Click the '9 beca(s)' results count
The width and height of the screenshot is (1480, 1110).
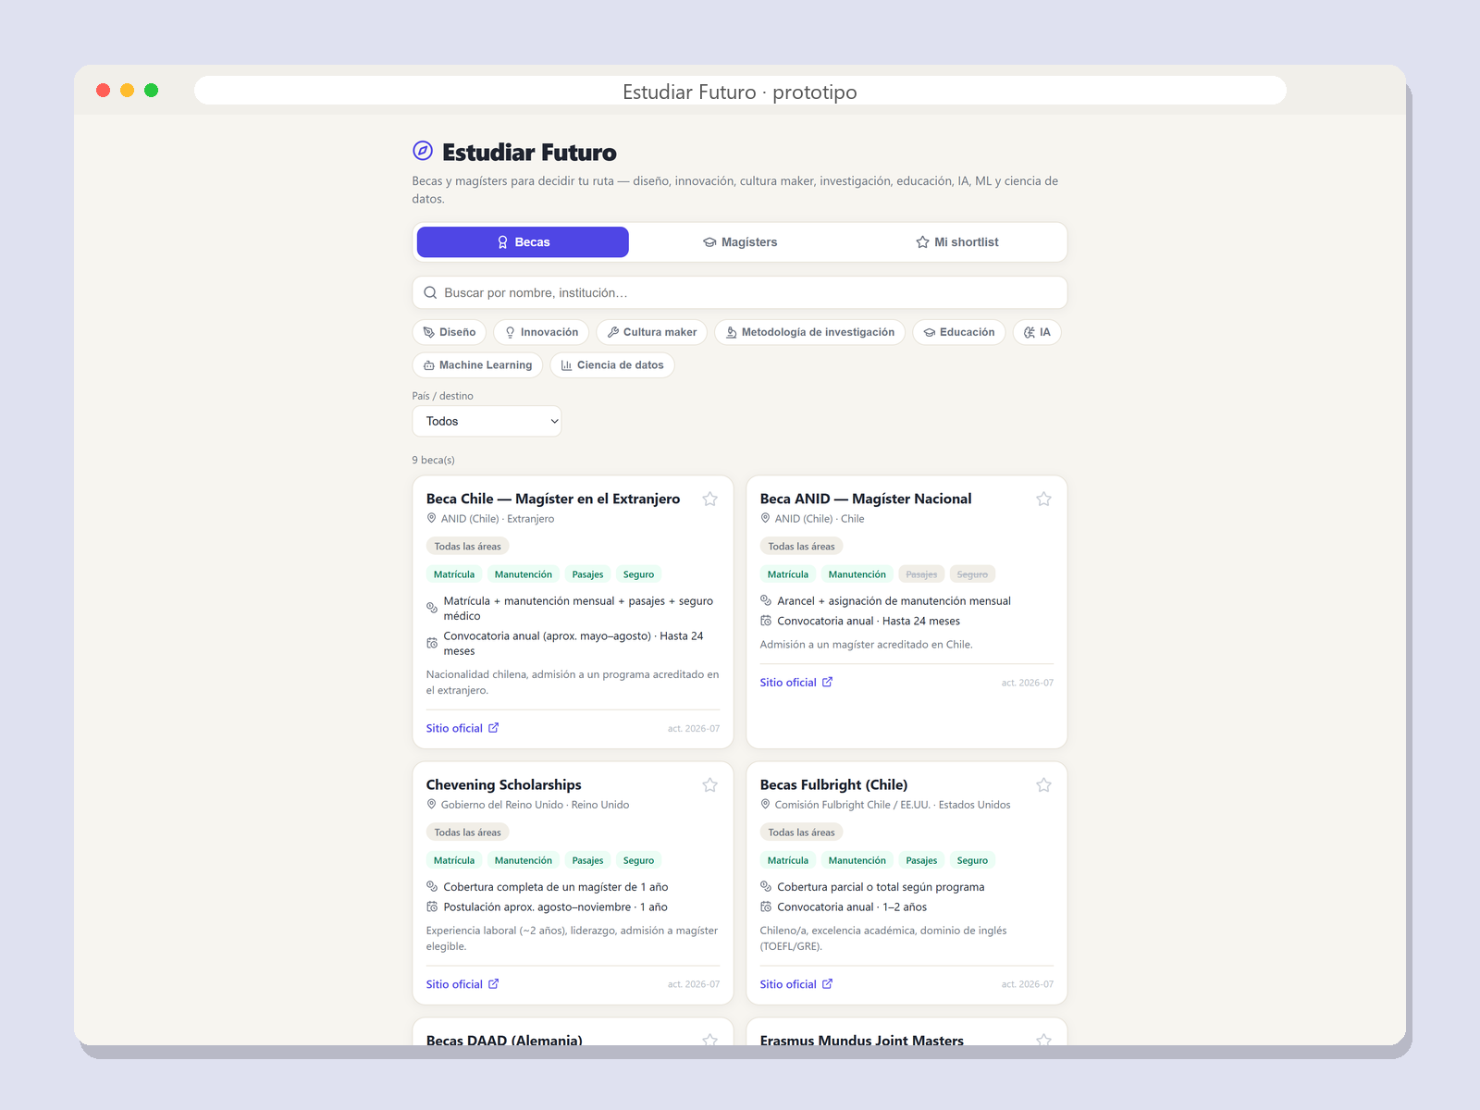coord(433,460)
